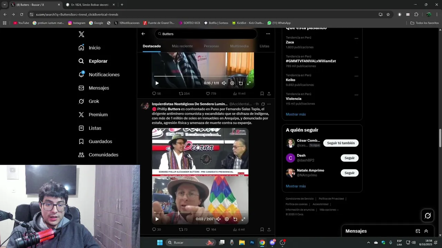Toggle picture-in-picture on 1:11 video
This screenshot has width=442, height=248.
pyautogui.click(x=241, y=83)
